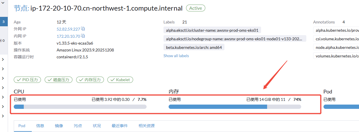Click the 内存压力 condition badge

(x=90, y=80)
